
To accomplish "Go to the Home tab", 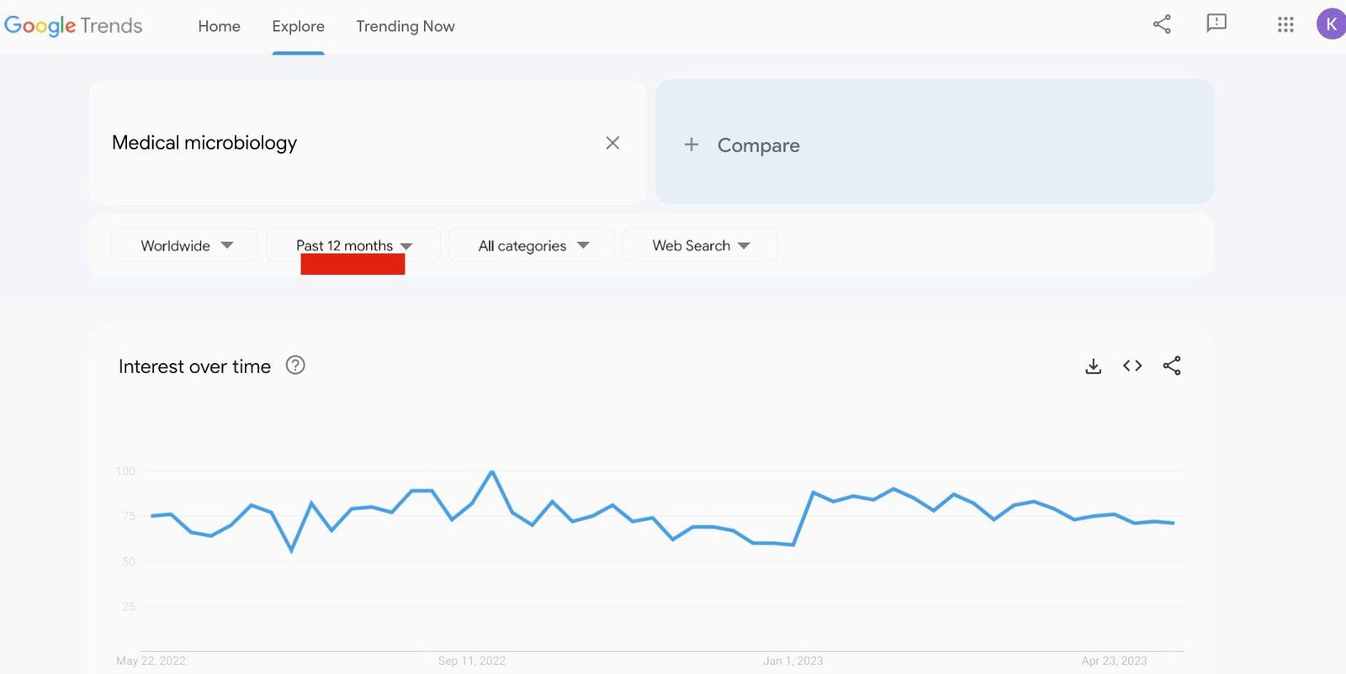I will click(220, 26).
